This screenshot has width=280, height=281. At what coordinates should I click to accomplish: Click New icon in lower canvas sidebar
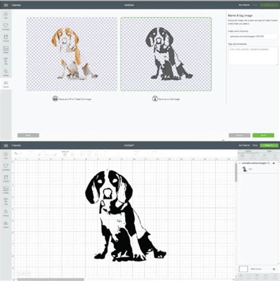click(x=6, y=156)
